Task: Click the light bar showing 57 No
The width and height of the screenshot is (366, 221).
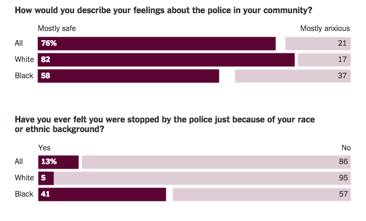Action: 262,195
